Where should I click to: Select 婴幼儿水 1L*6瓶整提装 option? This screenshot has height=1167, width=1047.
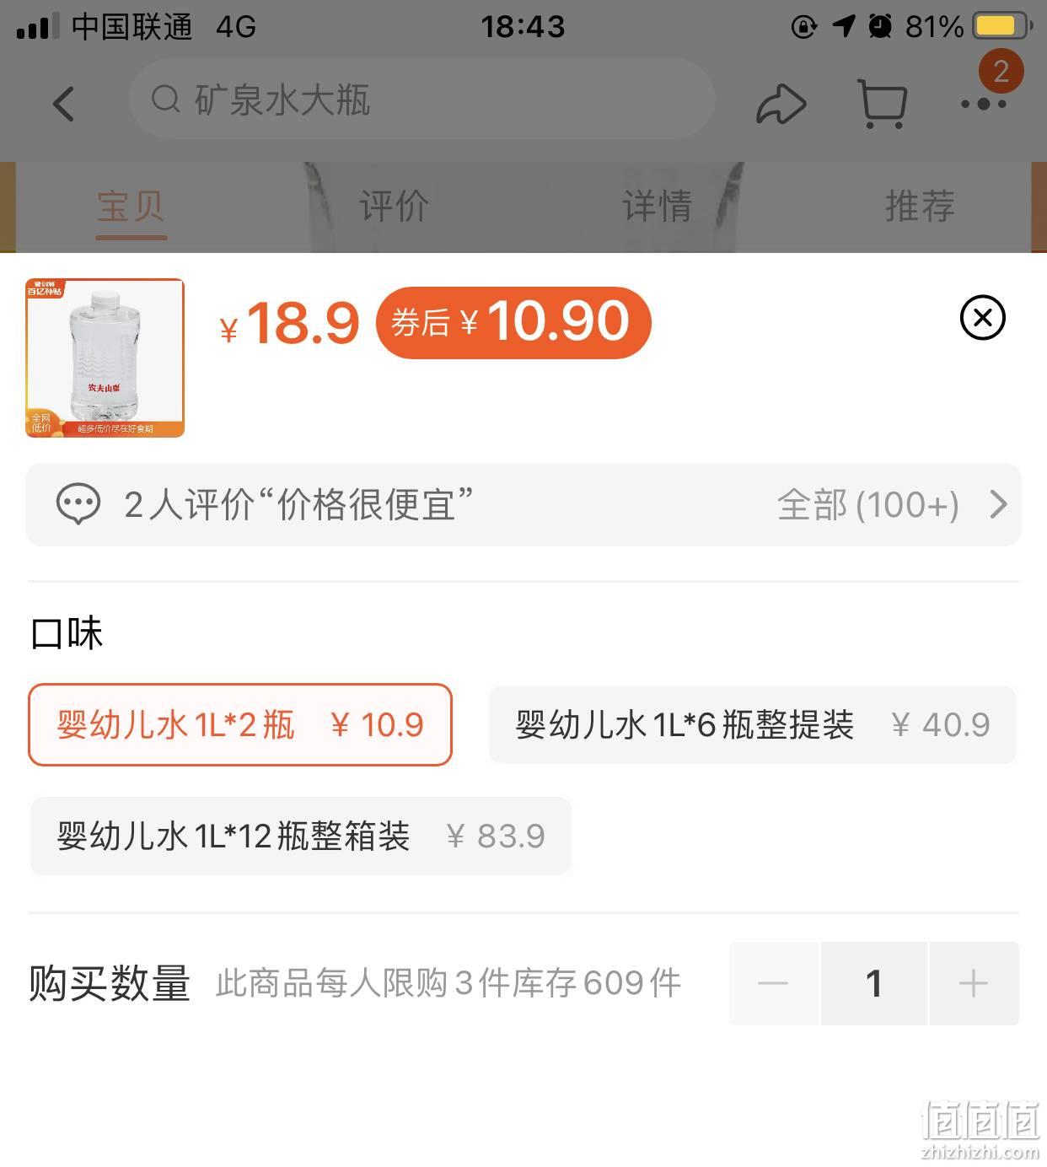point(753,725)
